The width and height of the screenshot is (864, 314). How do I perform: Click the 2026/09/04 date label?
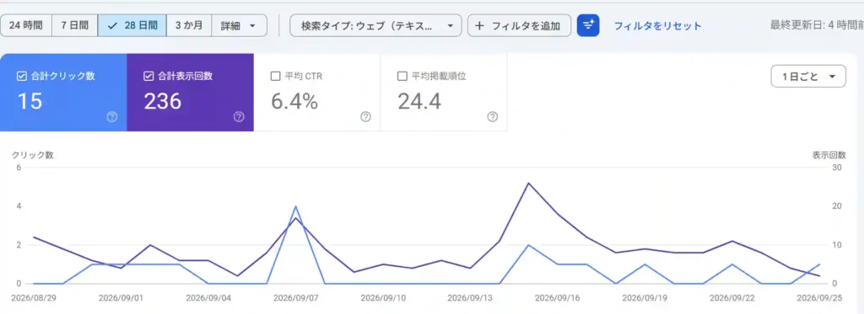point(208,297)
